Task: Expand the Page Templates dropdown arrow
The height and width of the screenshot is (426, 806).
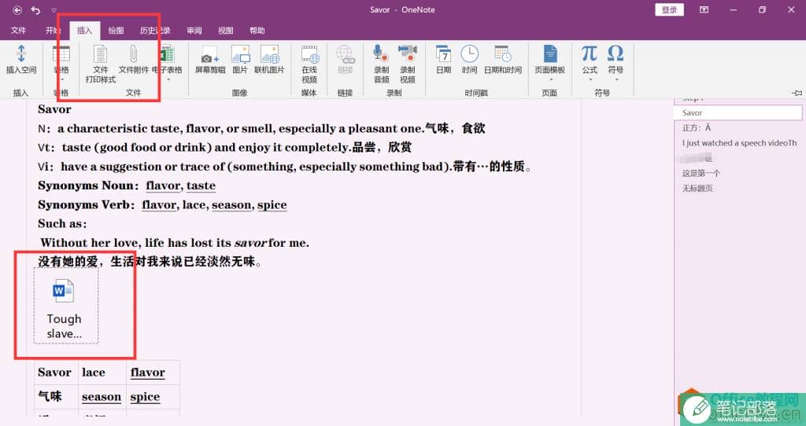Action: 550,80
